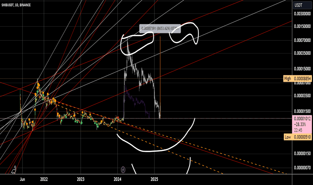Click the 0.00300000 price scale label

302,14
